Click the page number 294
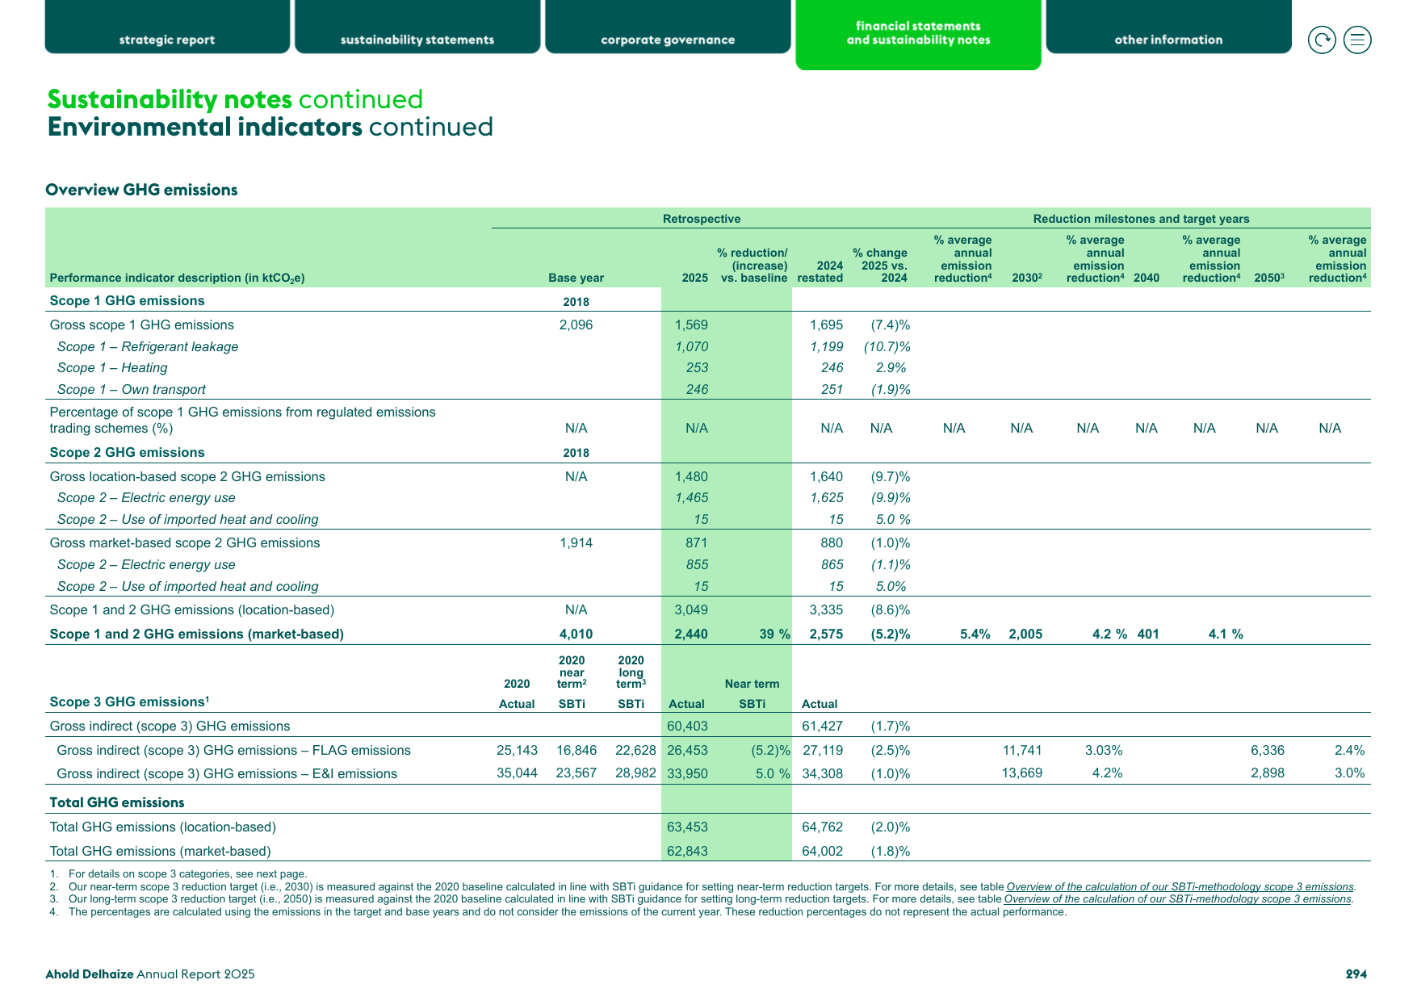 (x=1356, y=974)
